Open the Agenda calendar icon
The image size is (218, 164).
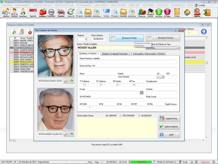[x=33, y=12]
